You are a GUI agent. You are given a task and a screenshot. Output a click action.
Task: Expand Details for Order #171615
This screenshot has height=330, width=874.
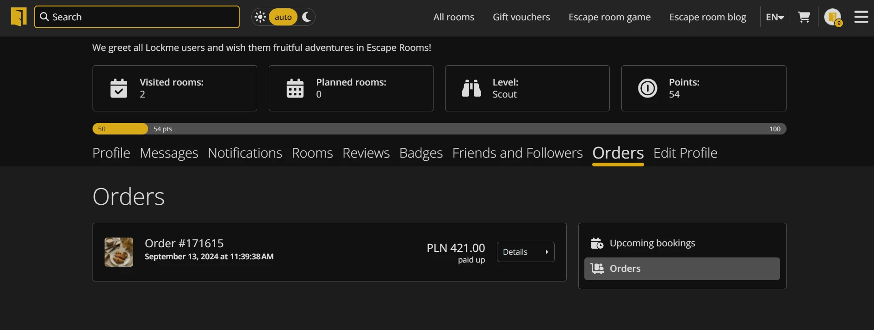pos(526,252)
